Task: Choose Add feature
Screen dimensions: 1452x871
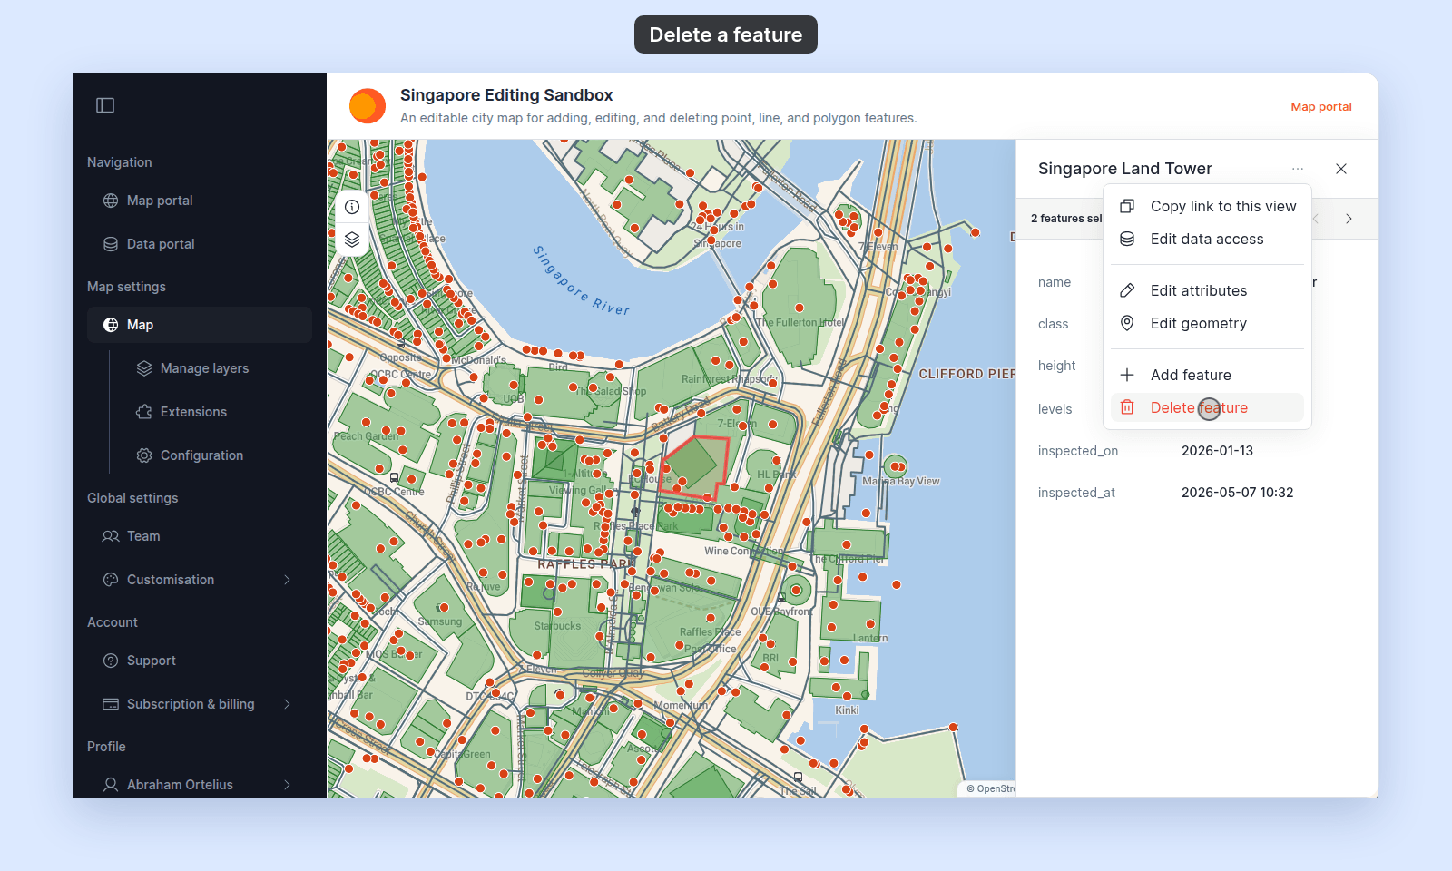Action: tap(1207, 375)
